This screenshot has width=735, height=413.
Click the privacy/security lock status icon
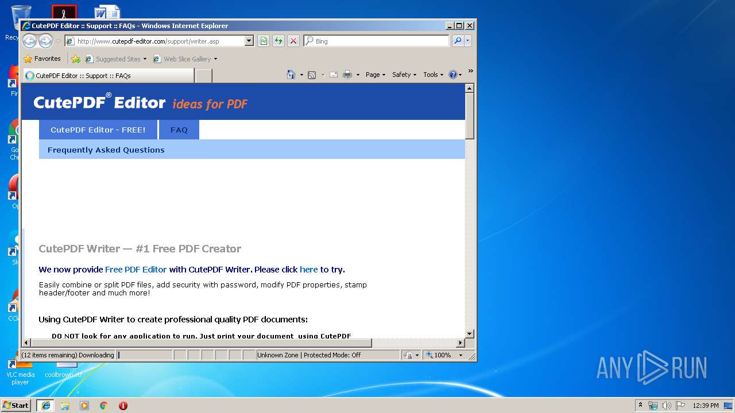pyautogui.click(x=408, y=355)
